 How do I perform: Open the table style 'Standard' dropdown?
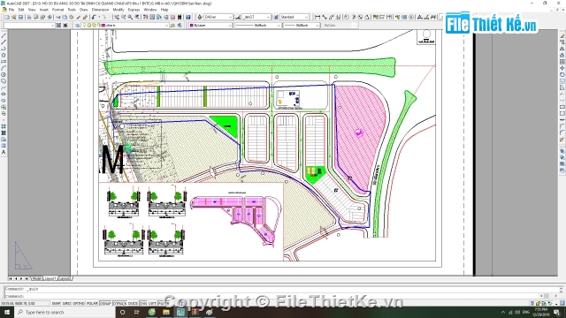(x=294, y=17)
